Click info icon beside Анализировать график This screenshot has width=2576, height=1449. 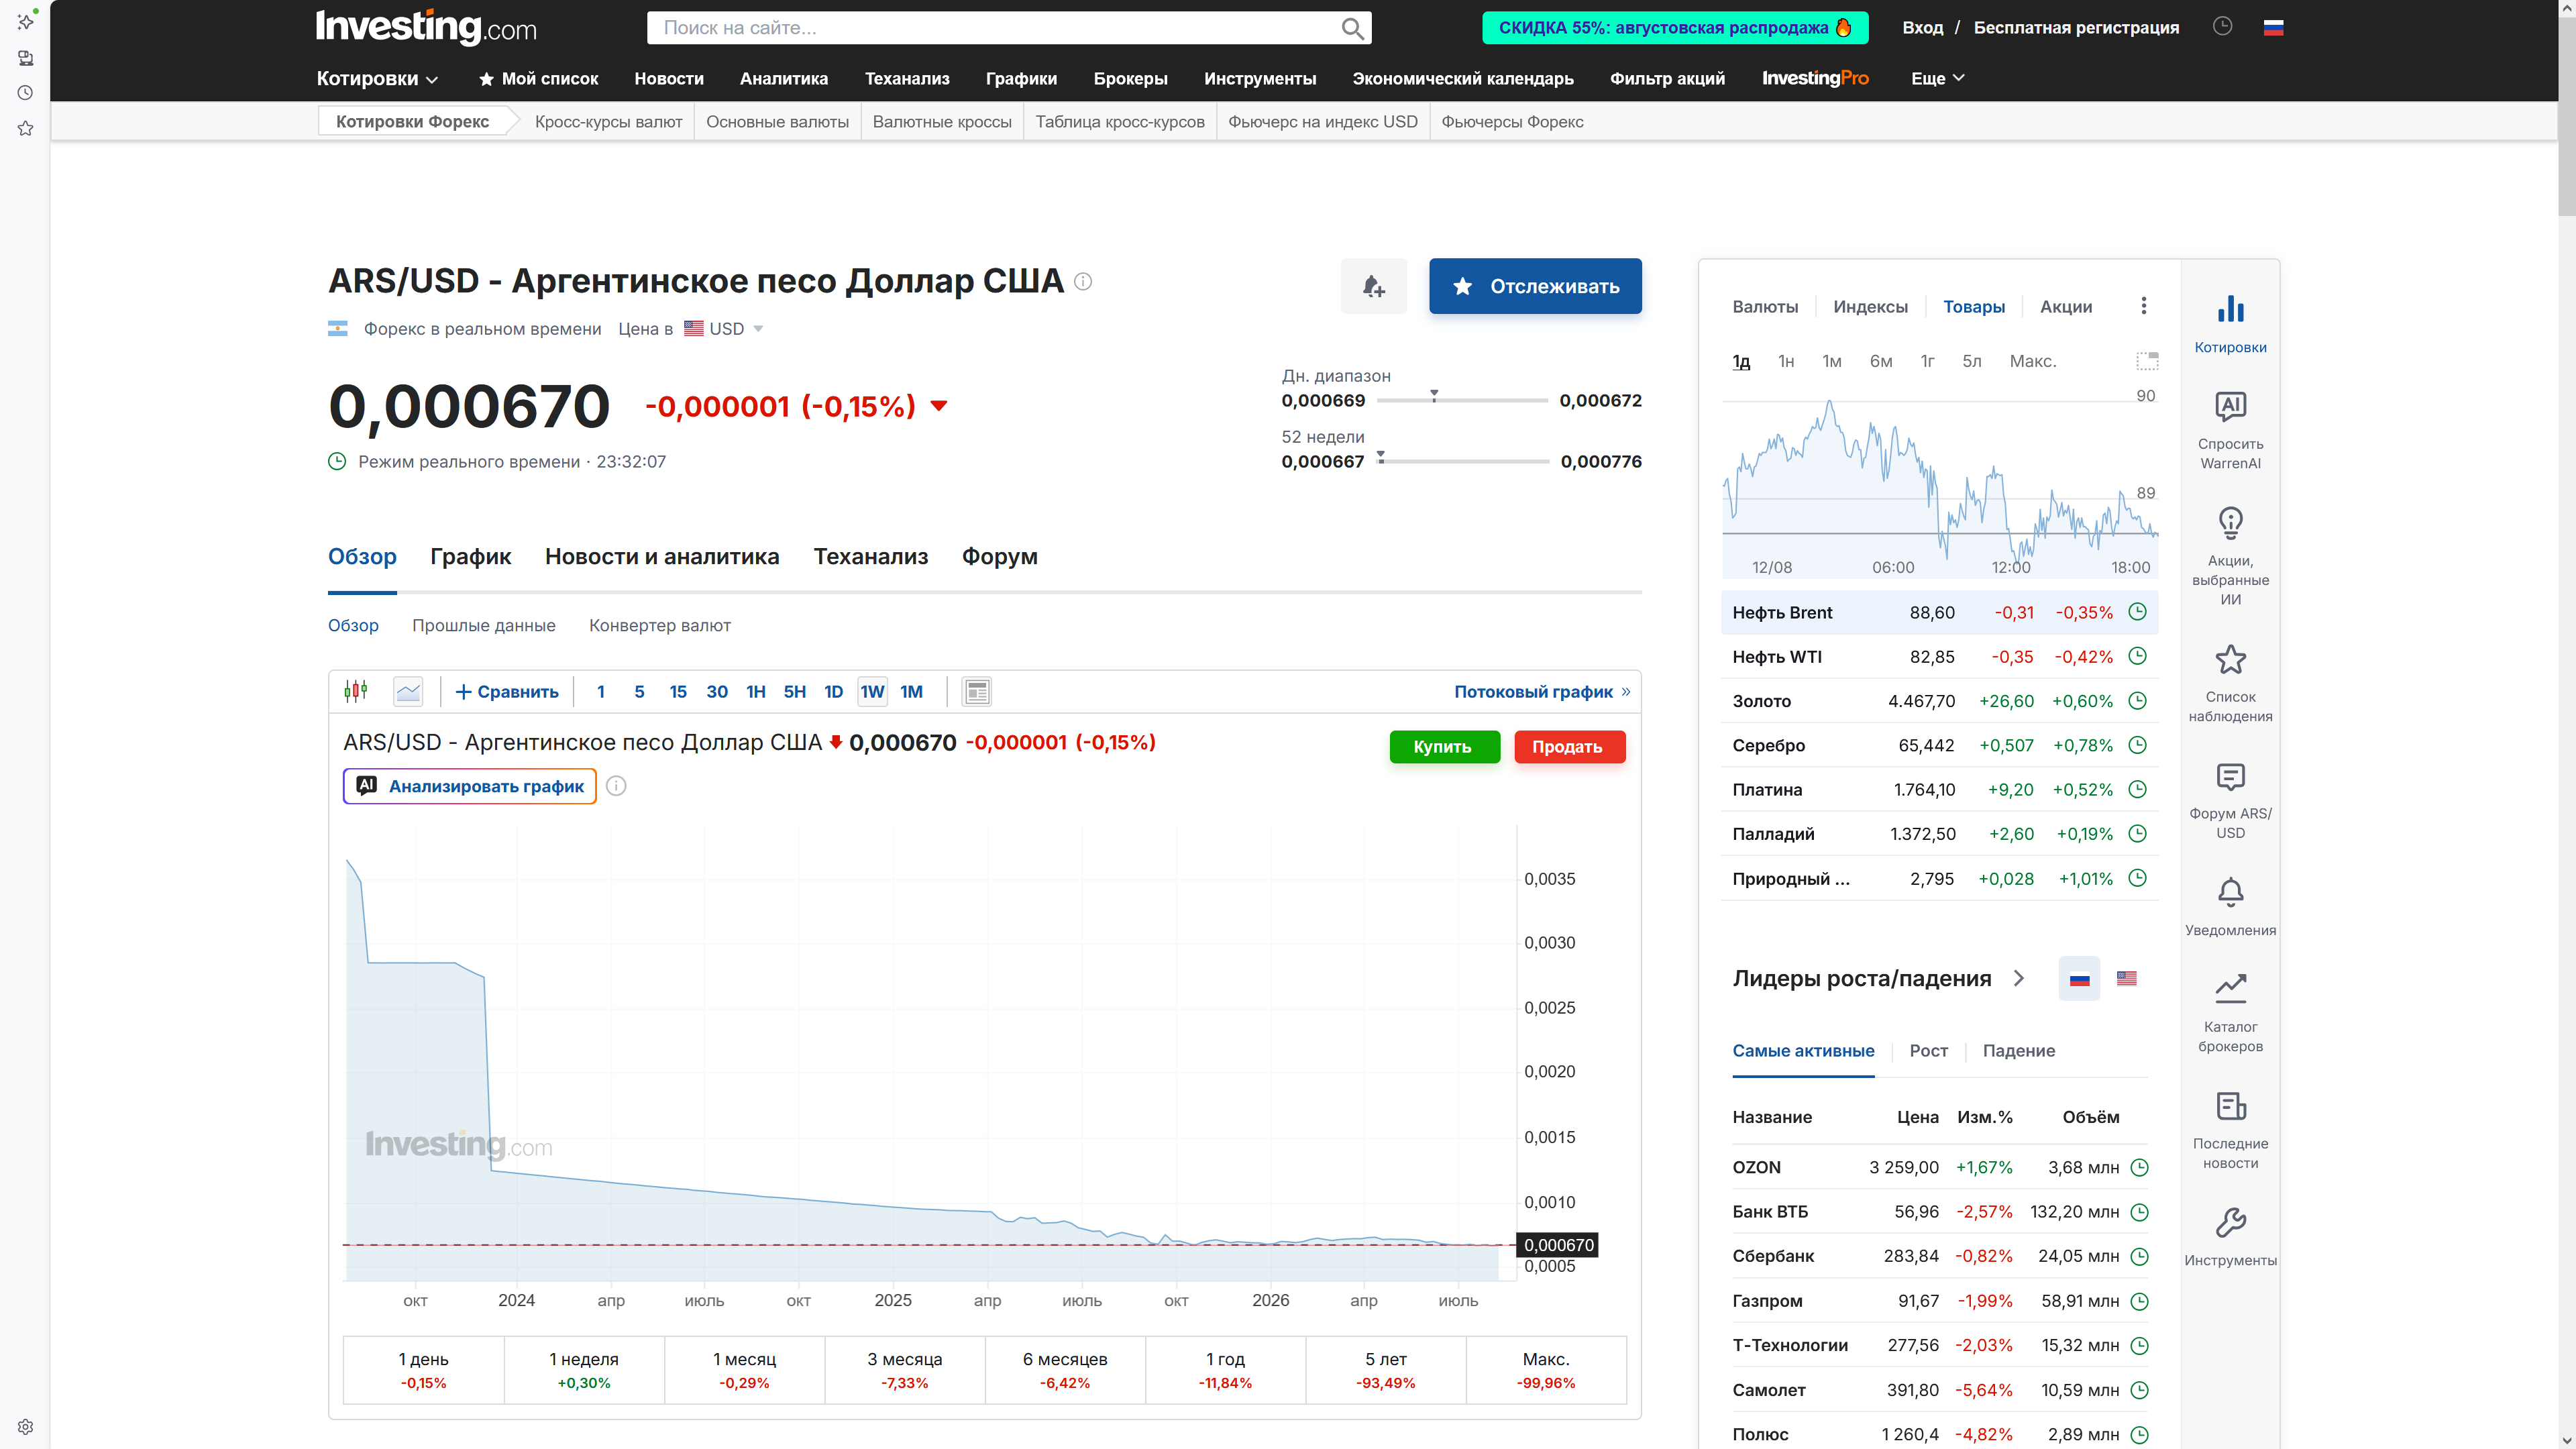pos(616,786)
